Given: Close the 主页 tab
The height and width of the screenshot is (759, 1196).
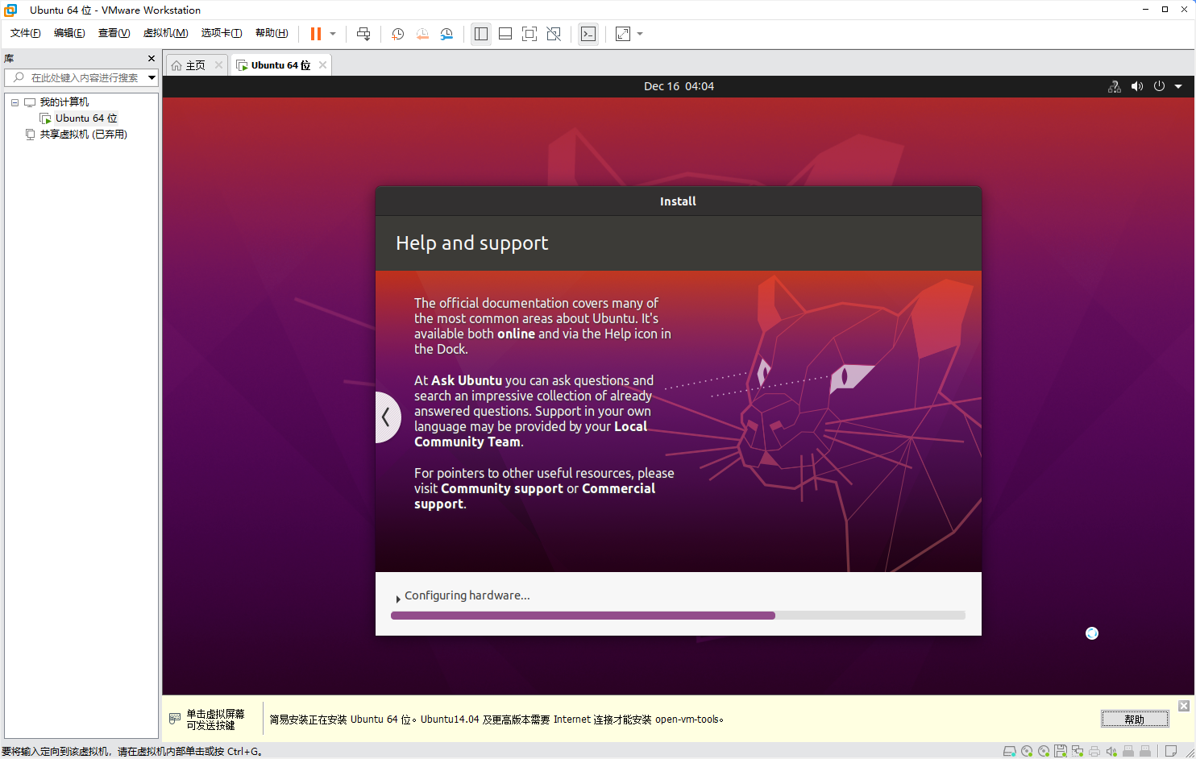Looking at the screenshot, I should (218, 65).
